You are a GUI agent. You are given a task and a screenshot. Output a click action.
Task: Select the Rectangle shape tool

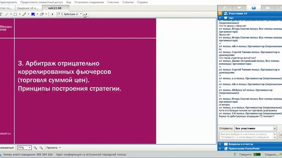click(15, 14)
